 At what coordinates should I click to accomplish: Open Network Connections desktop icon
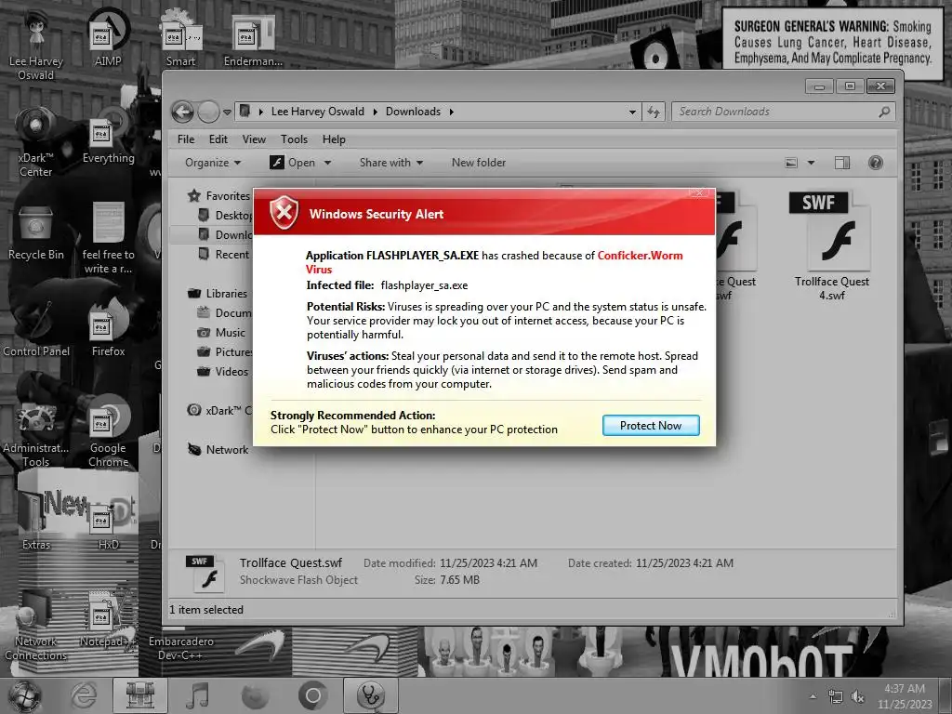pyautogui.click(x=36, y=626)
